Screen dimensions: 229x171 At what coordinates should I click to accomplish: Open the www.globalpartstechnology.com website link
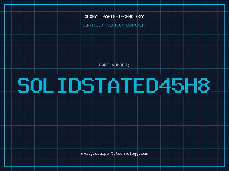[114, 154]
